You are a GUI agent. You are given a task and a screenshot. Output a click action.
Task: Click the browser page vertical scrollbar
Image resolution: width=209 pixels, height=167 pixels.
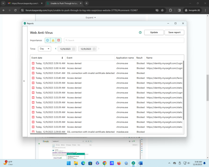[x=208, y=88]
